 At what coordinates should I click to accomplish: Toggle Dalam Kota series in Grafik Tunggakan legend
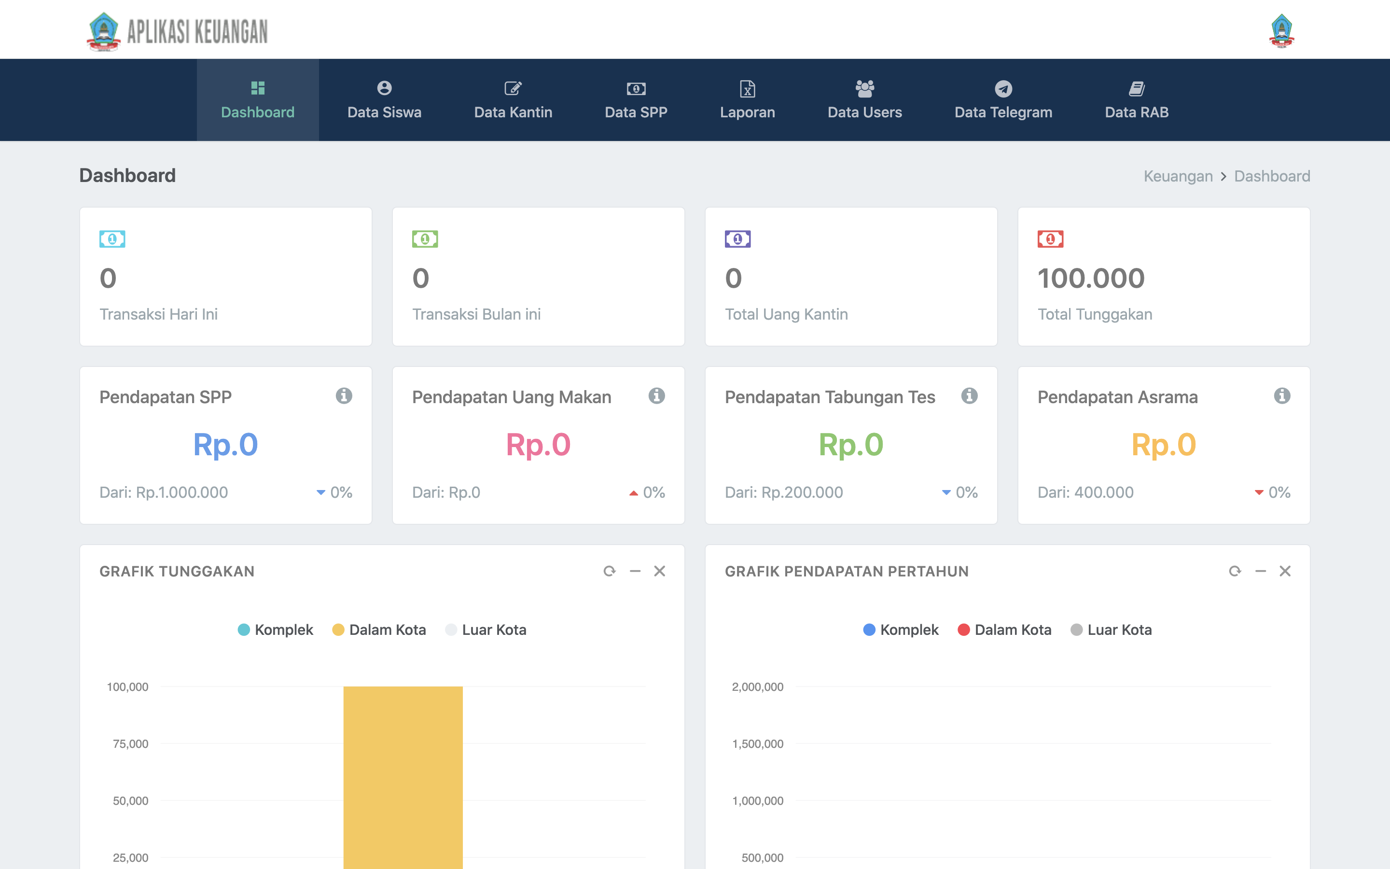pos(379,630)
